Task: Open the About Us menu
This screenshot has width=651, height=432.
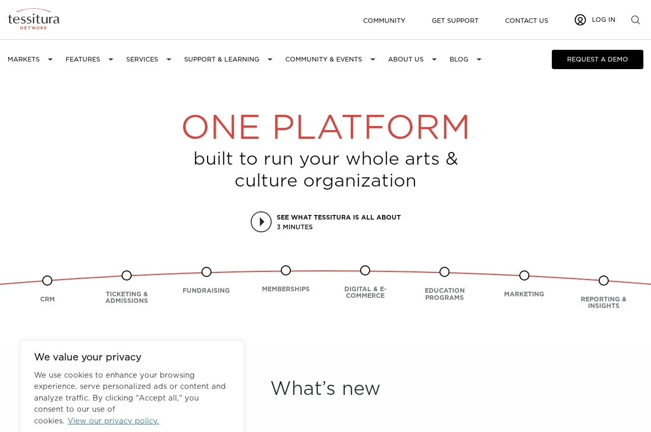Action: [x=406, y=59]
